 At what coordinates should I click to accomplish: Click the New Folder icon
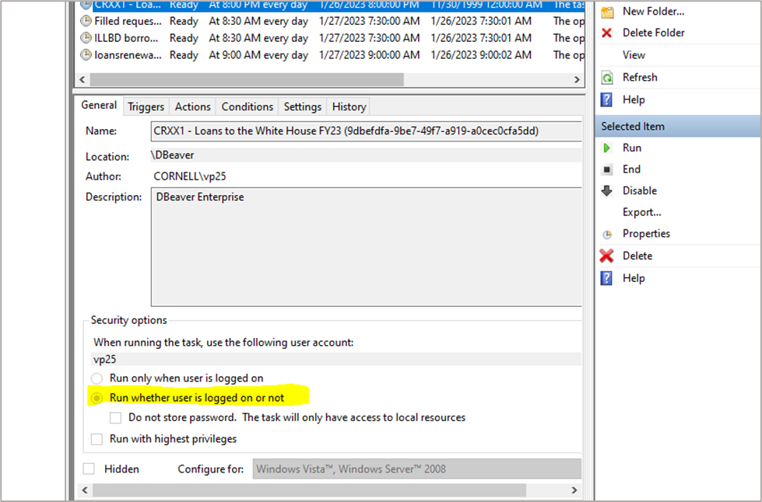607,12
